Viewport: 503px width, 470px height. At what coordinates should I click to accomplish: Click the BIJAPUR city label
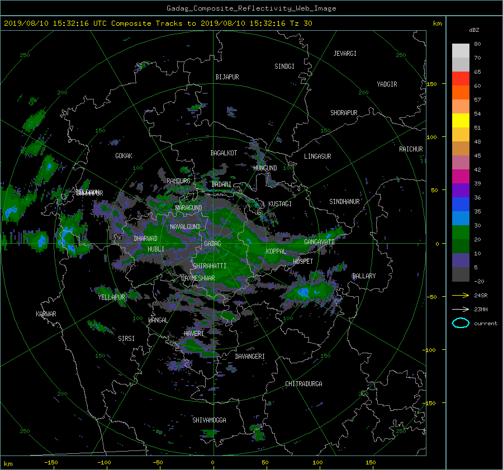[227, 77]
